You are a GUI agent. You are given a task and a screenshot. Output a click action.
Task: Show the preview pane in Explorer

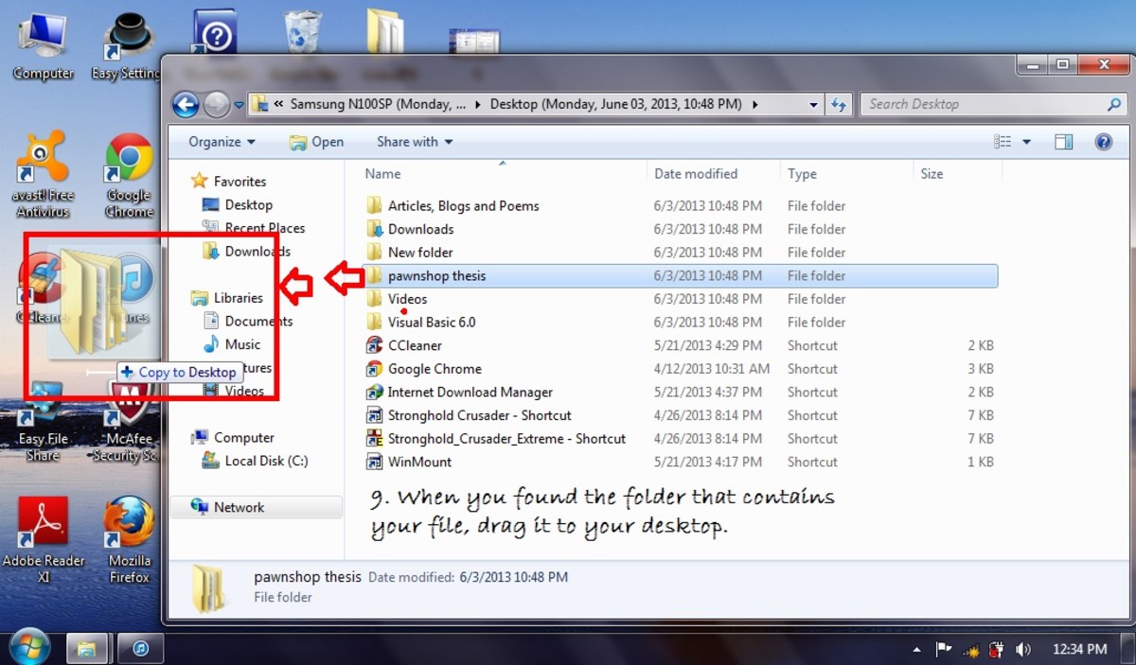click(x=1062, y=141)
